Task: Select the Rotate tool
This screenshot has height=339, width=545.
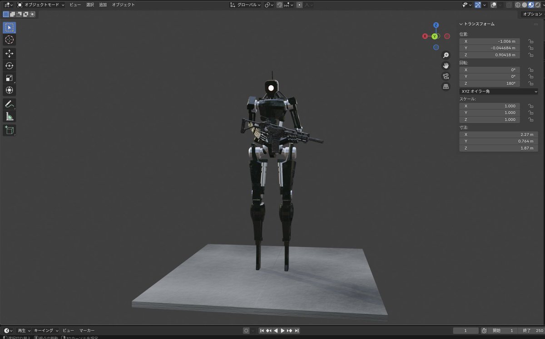Action: tap(9, 66)
